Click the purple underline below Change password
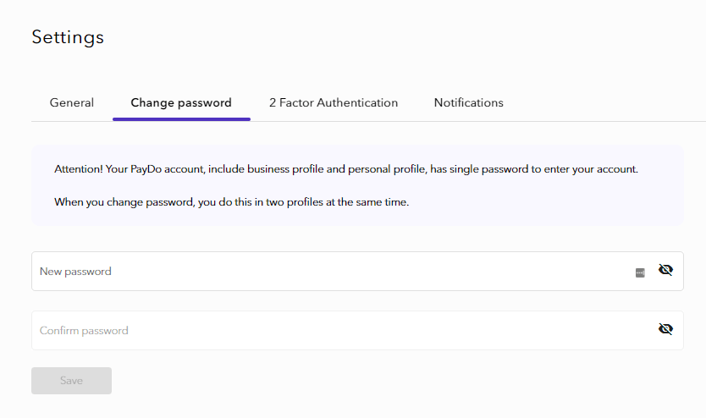The height and width of the screenshot is (418, 706). click(x=181, y=119)
